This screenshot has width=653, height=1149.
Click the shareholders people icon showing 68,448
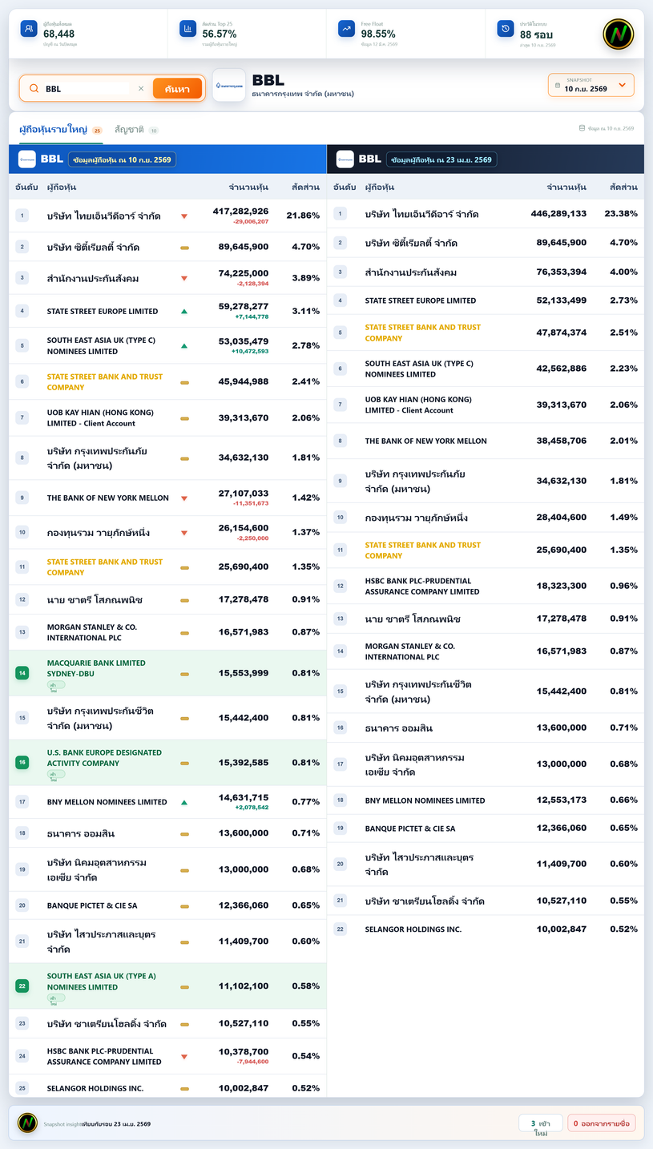(x=29, y=29)
